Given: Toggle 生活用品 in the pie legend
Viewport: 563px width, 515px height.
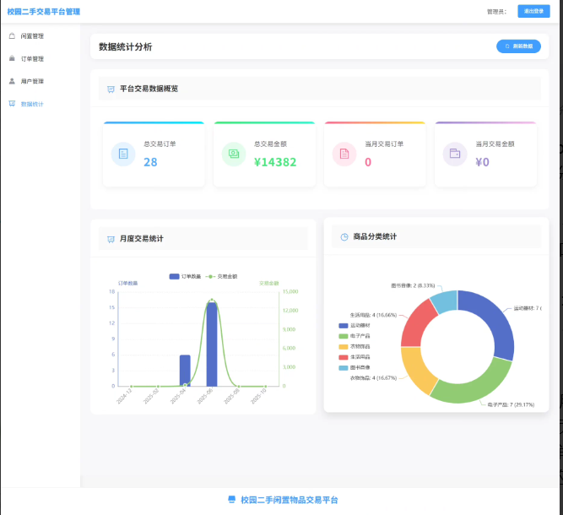Looking at the screenshot, I should click(354, 357).
